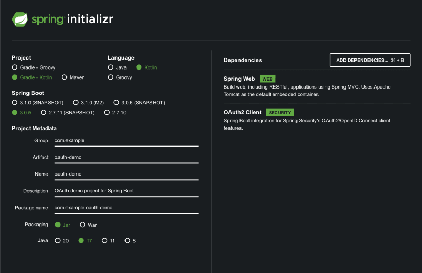The height and width of the screenshot is (273, 422).
Task: Select Java version 20
Action: pyautogui.click(x=62, y=240)
